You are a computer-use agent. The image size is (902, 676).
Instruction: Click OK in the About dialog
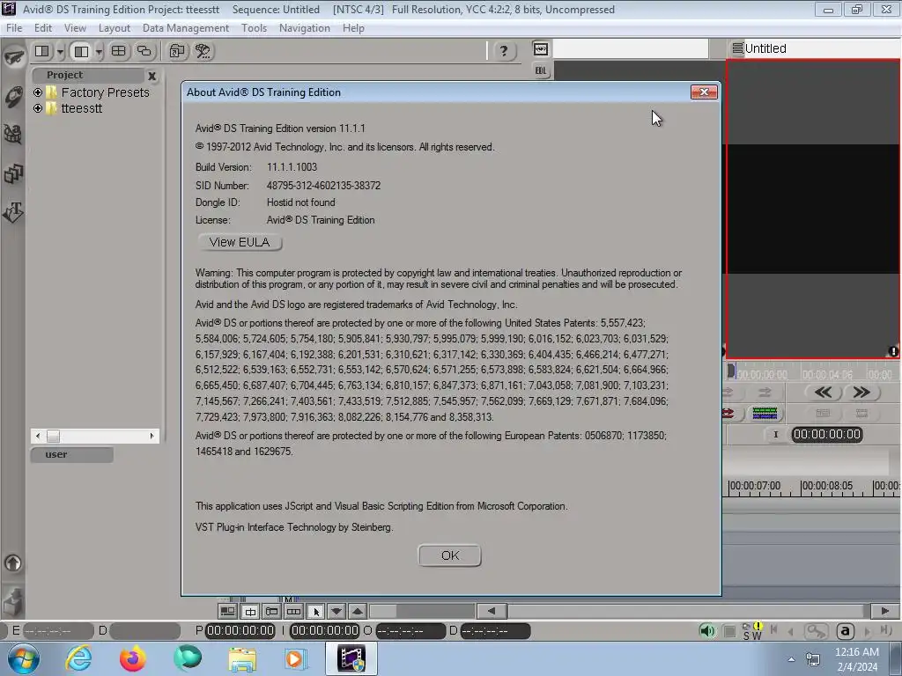point(449,555)
